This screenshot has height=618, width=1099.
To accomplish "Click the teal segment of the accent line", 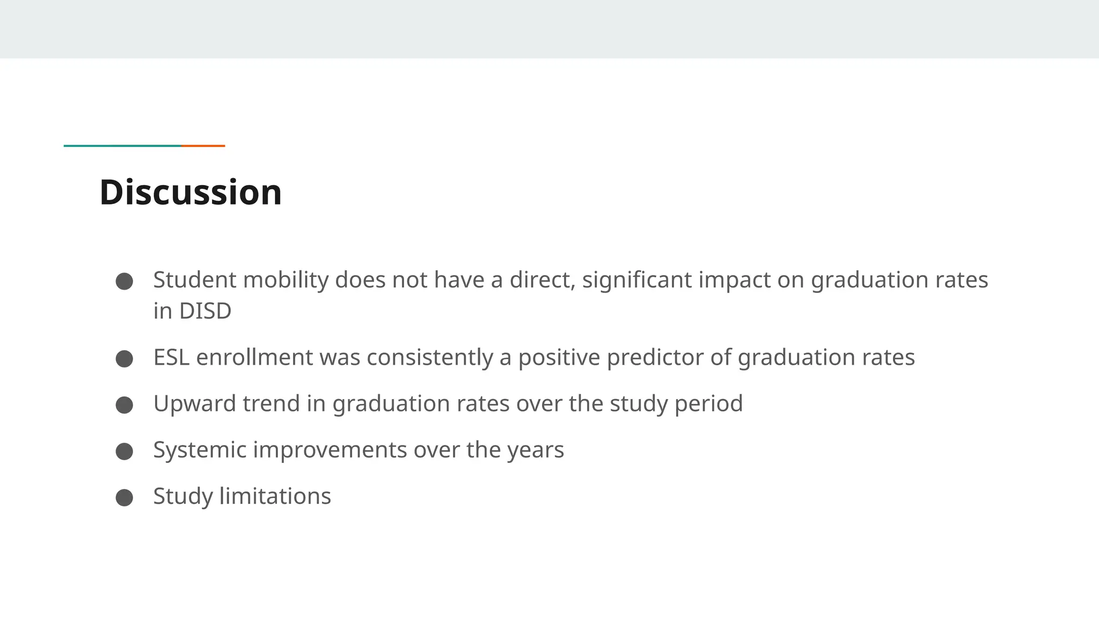I will [122, 145].
